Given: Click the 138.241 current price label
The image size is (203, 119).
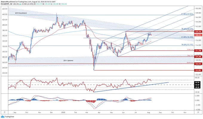Looking at the screenshot, I should (x=198, y=35).
